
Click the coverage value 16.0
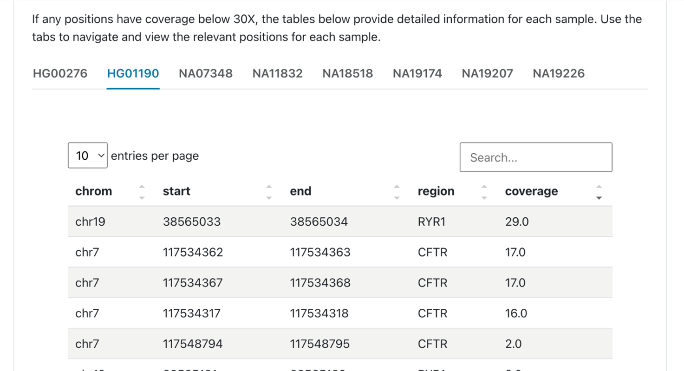516,313
